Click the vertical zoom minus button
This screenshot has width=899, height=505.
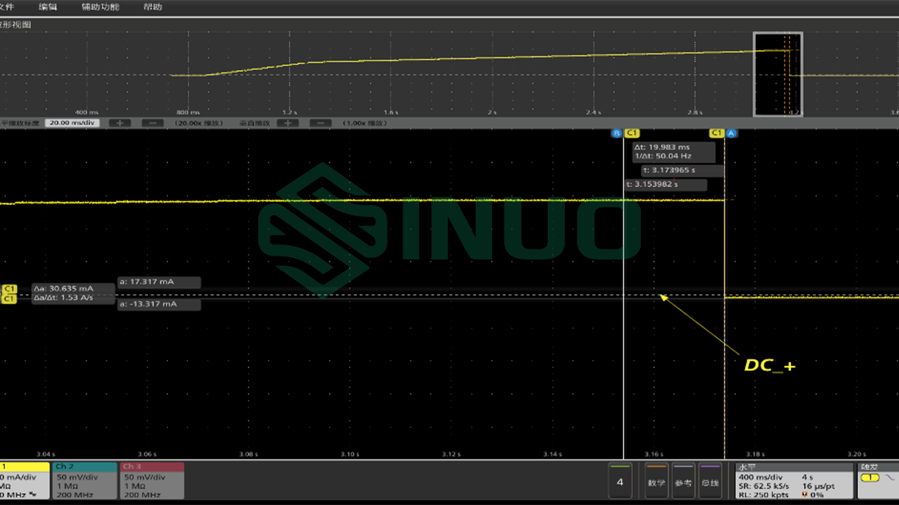321,123
